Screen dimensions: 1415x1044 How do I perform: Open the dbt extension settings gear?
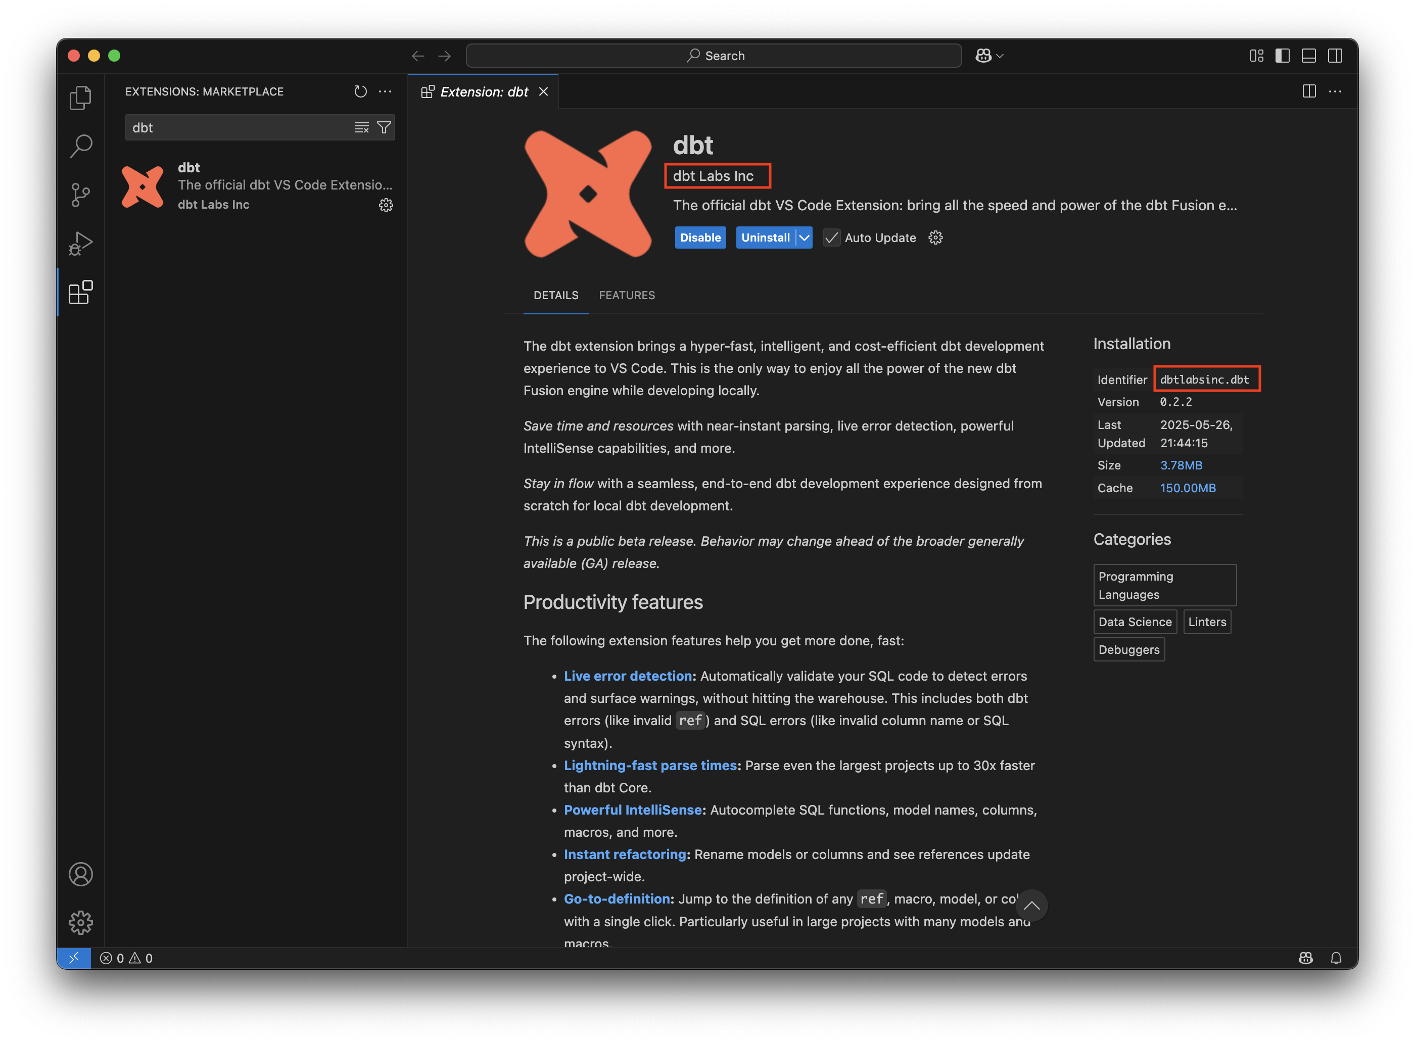coord(386,205)
